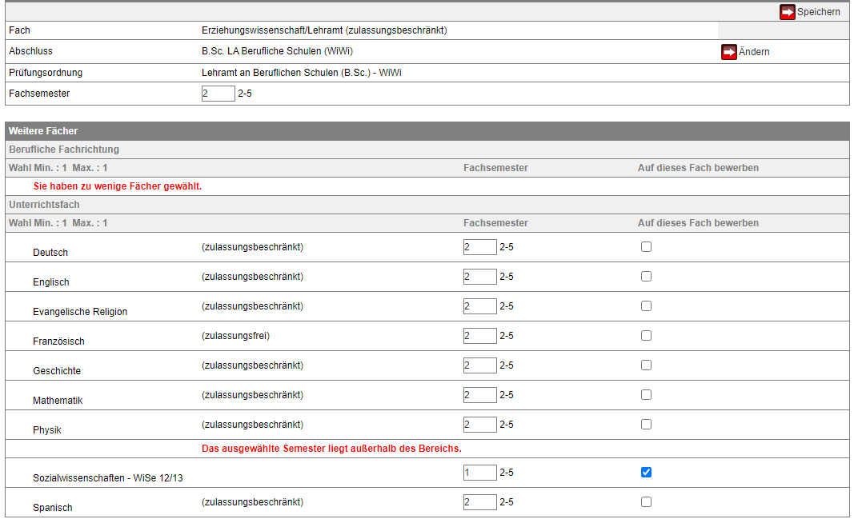Focus the Mathematik Fachsemester field
The image size is (858, 531).
click(x=479, y=395)
